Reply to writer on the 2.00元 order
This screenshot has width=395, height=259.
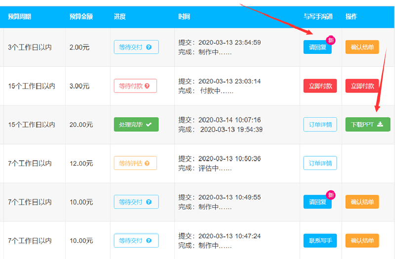[x=317, y=47]
